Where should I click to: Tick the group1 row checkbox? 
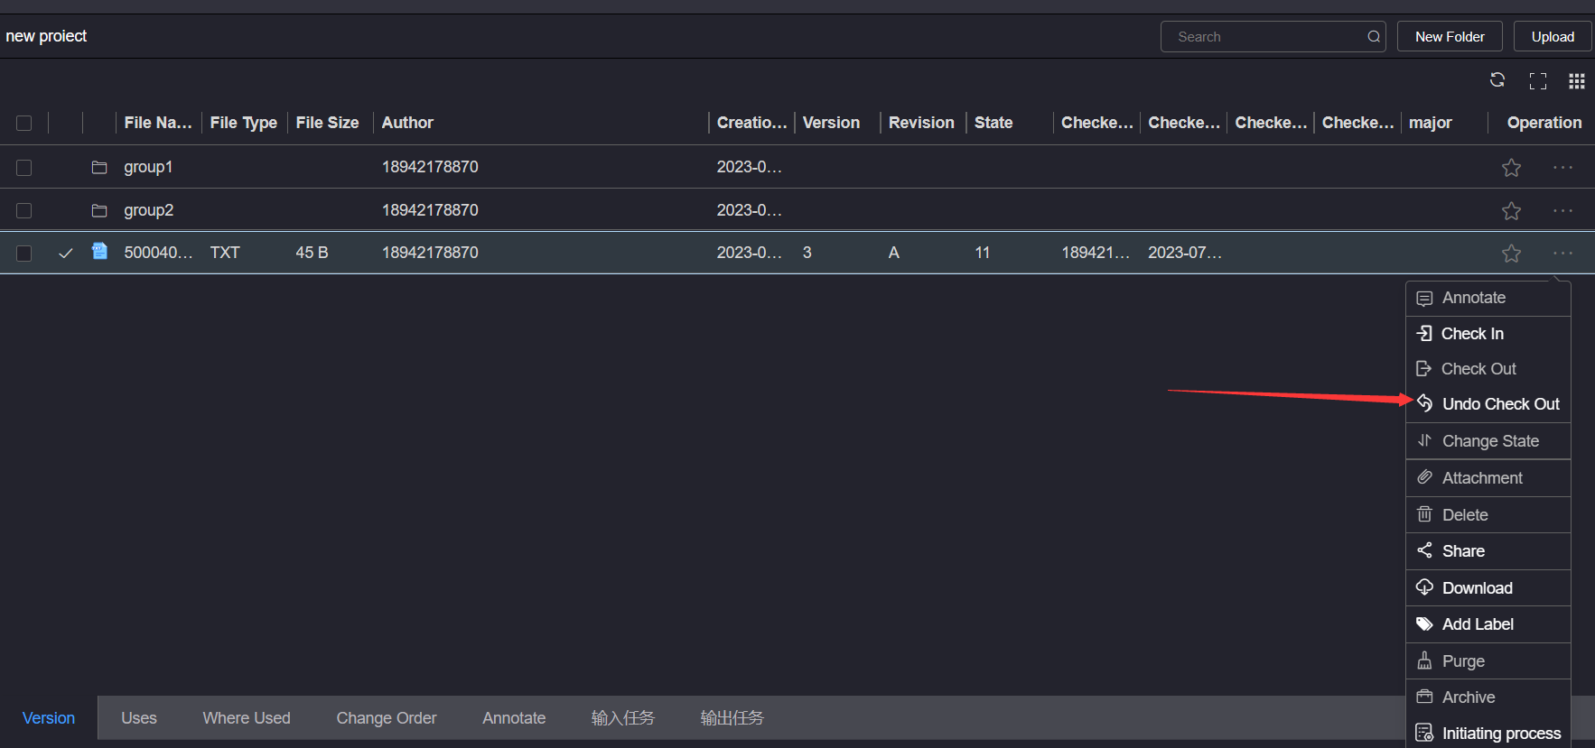click(x=24, y=168)
